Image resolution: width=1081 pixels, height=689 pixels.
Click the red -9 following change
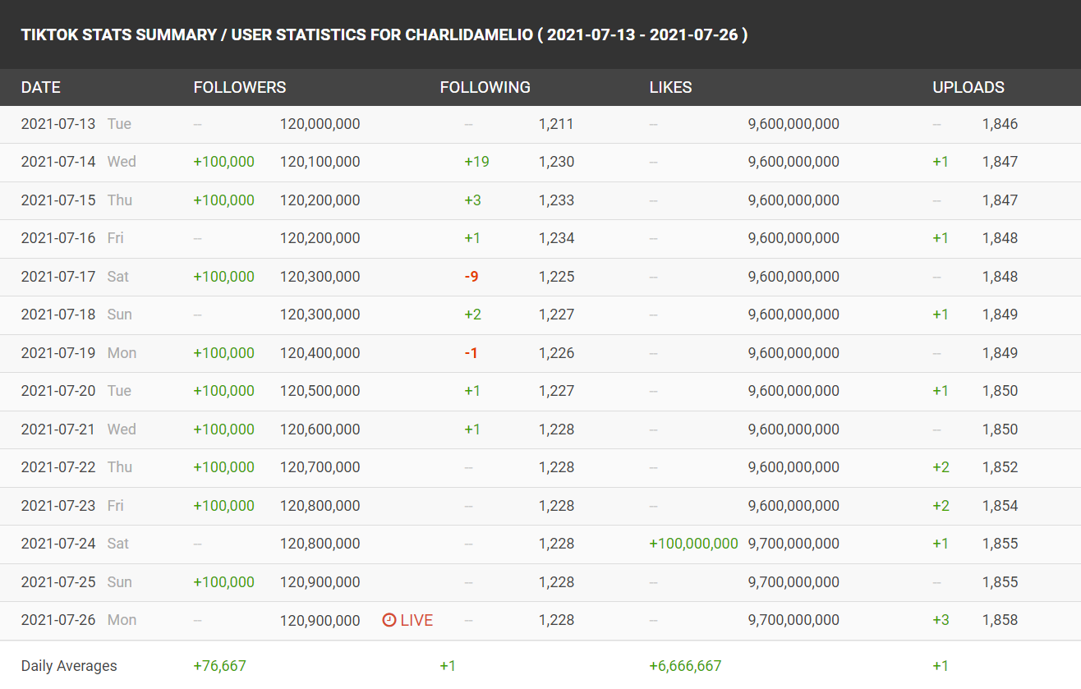[x=471, y=277]
